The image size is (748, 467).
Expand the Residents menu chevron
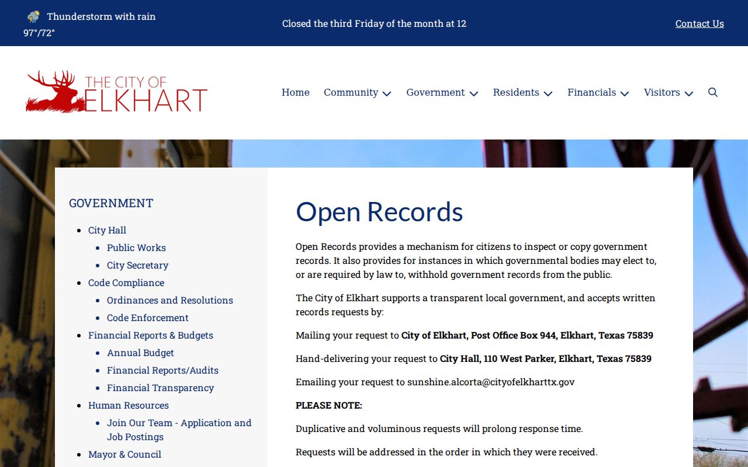[x=548, y=93]
